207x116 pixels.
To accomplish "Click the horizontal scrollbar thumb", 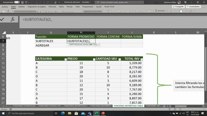I will (181, 106).
